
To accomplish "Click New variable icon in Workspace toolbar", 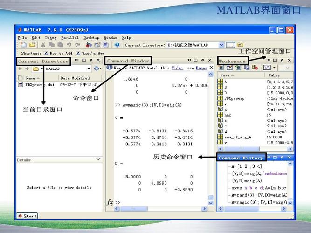I will (221, 68).
